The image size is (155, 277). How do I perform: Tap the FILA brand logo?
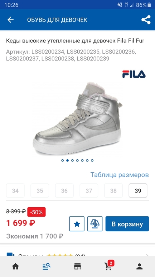pyautogui.click(x=134, y=74)
